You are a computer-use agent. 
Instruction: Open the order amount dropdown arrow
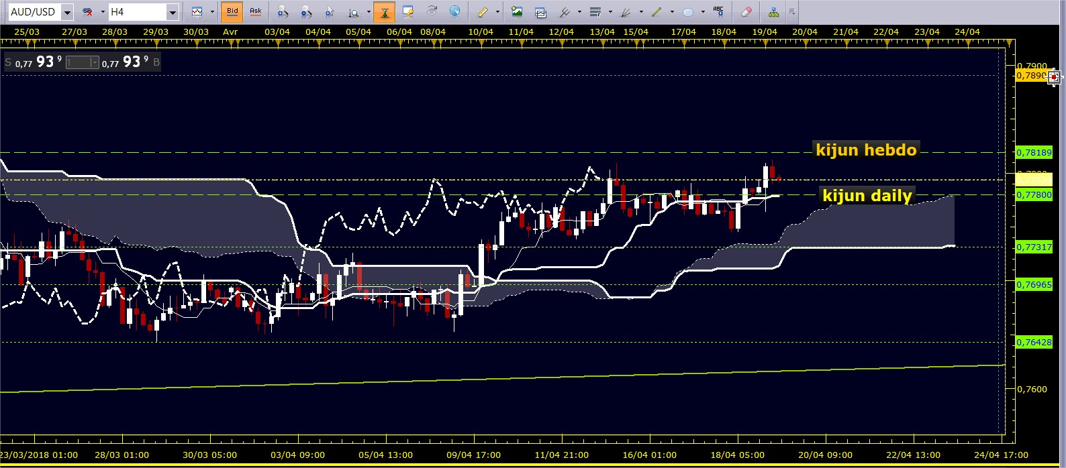[x=95, y=62]
